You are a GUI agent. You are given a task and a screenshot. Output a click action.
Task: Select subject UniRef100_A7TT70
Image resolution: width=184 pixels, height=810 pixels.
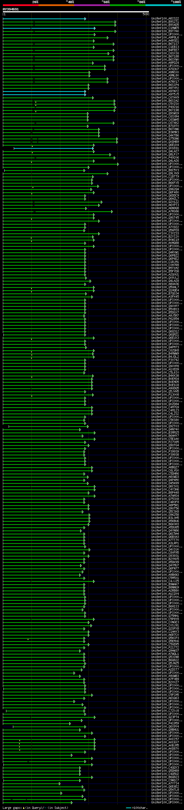pyautogui.click(x=165, y=540)
